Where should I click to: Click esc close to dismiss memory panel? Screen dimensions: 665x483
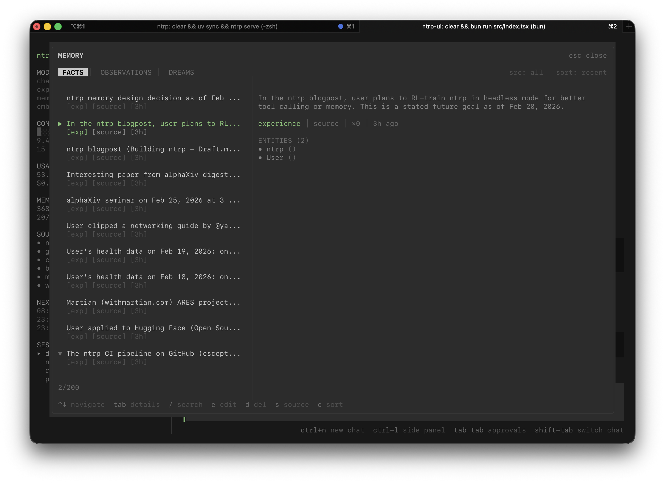(x=588, y=55)
